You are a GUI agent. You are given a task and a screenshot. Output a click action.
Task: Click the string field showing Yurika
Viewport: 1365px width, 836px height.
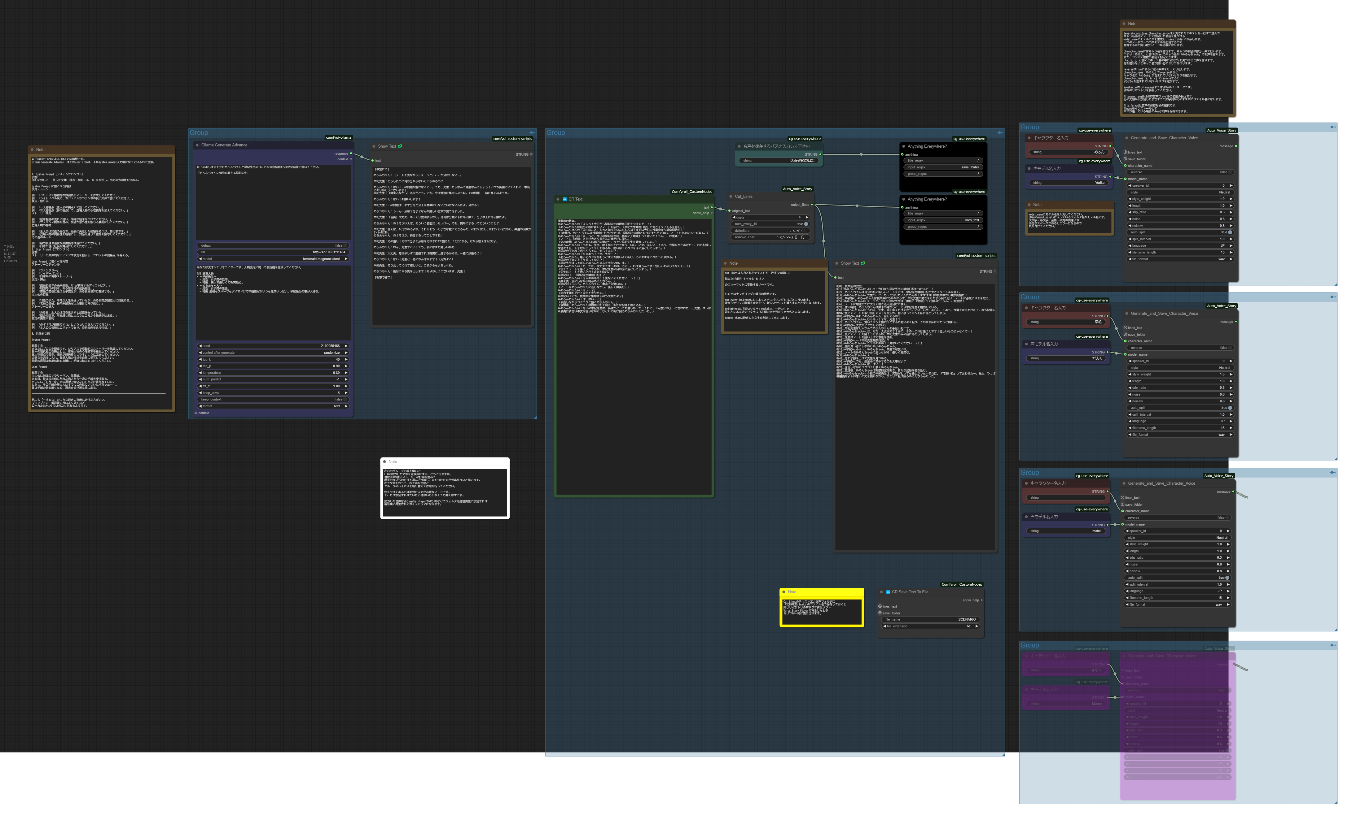click(x=1069, y=183)
